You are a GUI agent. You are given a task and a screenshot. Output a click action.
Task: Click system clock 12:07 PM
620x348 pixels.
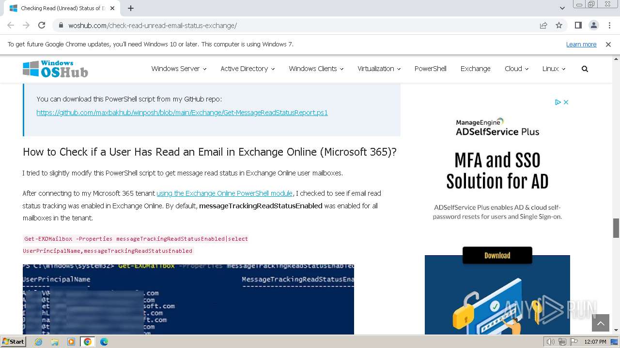click(x=595, y=342)
